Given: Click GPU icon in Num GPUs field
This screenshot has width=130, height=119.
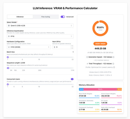Looking at the screenshot, I should point(55,47).
